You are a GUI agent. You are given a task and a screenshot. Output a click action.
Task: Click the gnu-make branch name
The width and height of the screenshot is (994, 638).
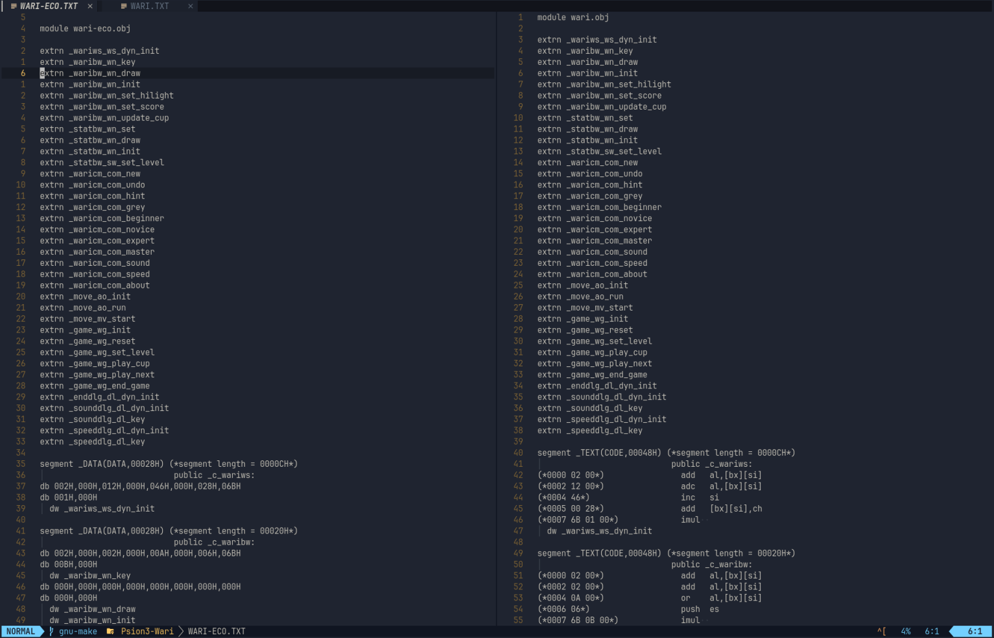click(x=78, y=632)
